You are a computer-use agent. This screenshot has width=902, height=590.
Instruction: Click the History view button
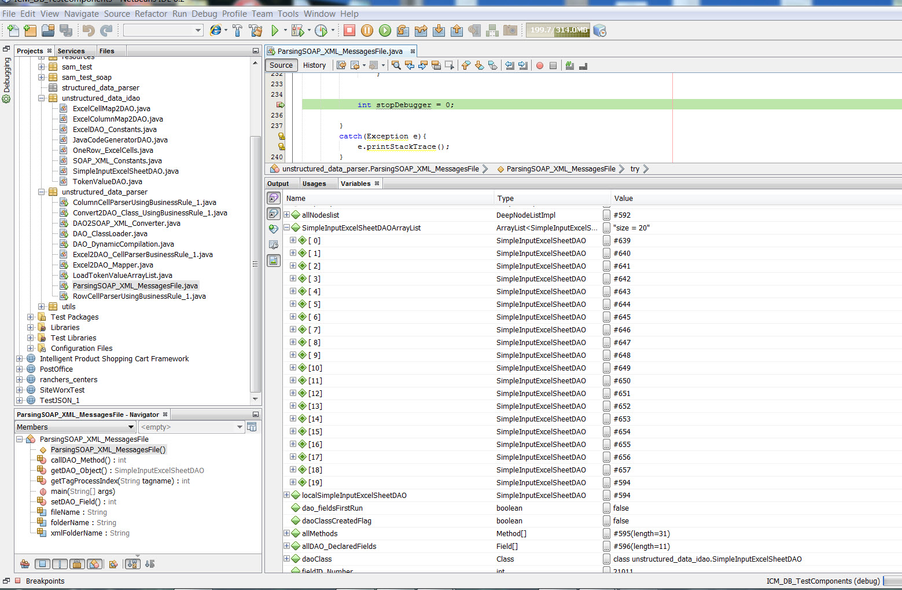[314, 65]
